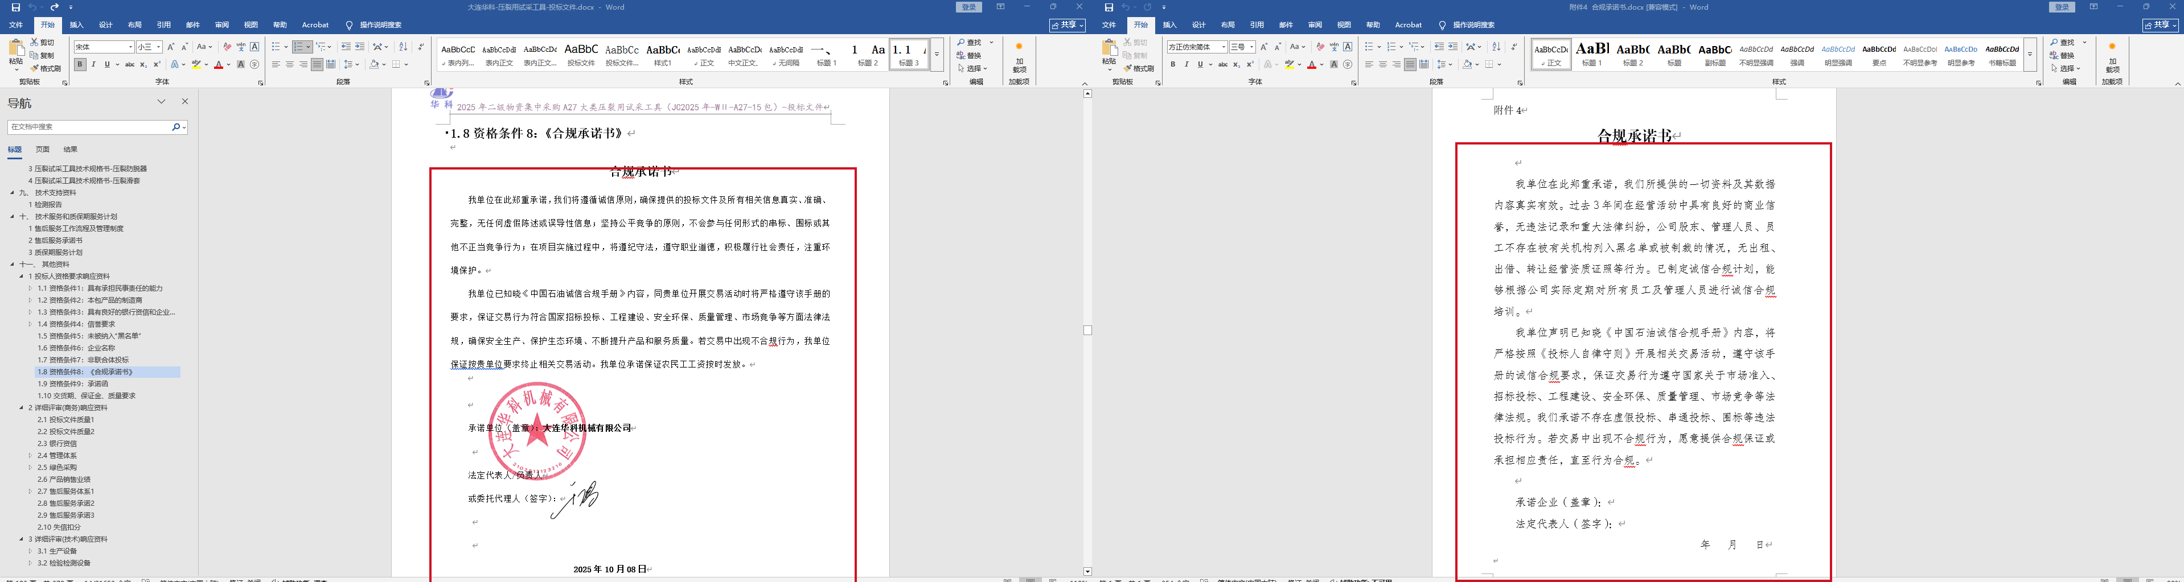Click Superscript icon in left Word window
This screenshot has height=582, width=2184.
tap(157, 64)
